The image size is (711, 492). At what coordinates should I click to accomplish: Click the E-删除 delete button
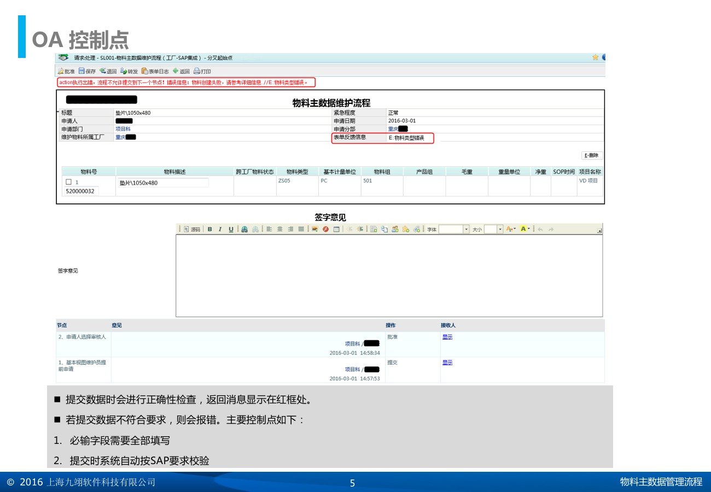(x=592, y=155)
